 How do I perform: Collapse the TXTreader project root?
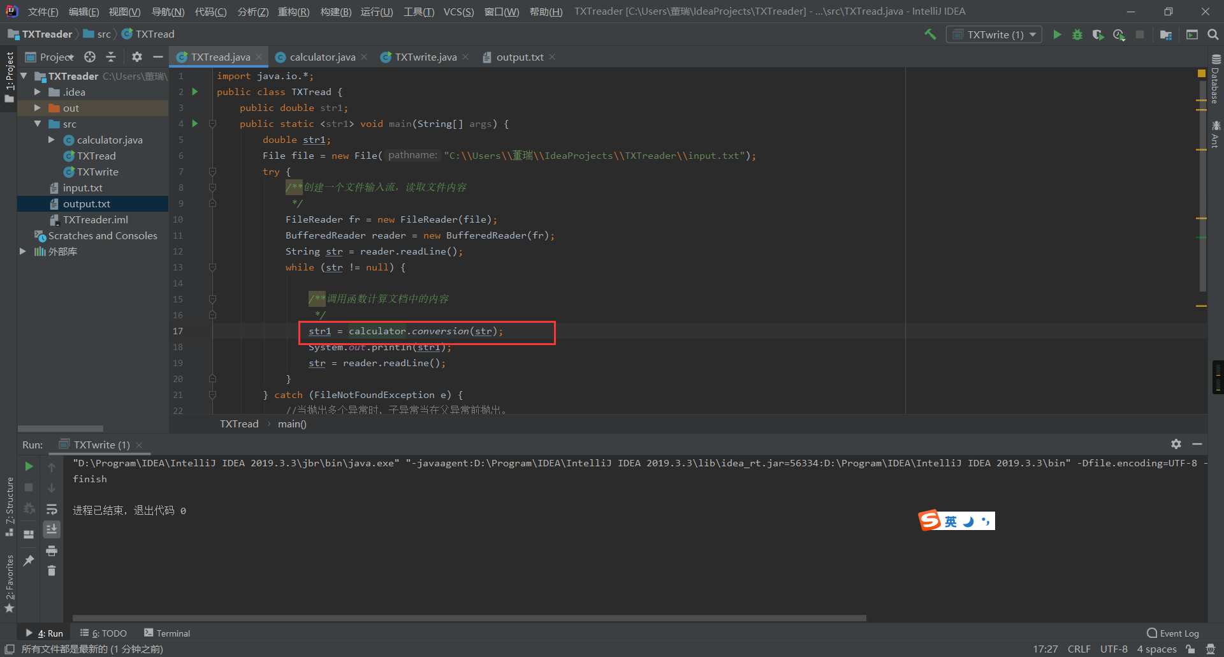[x=24, y=76]
